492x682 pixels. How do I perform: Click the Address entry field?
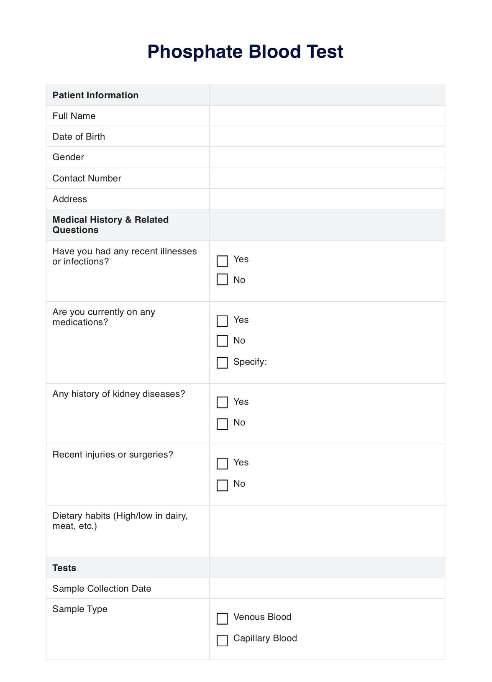tap(327, 199)
